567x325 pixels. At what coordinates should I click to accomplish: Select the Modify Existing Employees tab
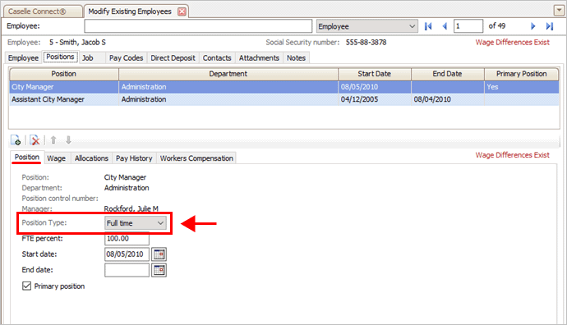tap(130, 11)
